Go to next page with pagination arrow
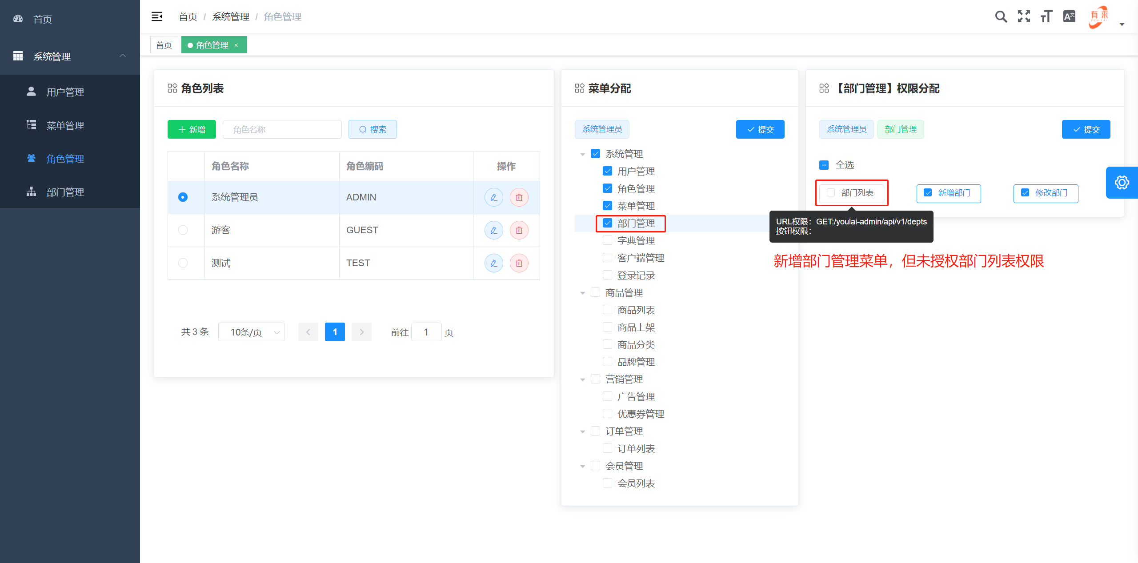 pos(361,331)
